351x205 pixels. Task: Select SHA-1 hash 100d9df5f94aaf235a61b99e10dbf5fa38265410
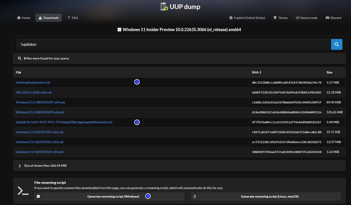[x=287, y=152]
